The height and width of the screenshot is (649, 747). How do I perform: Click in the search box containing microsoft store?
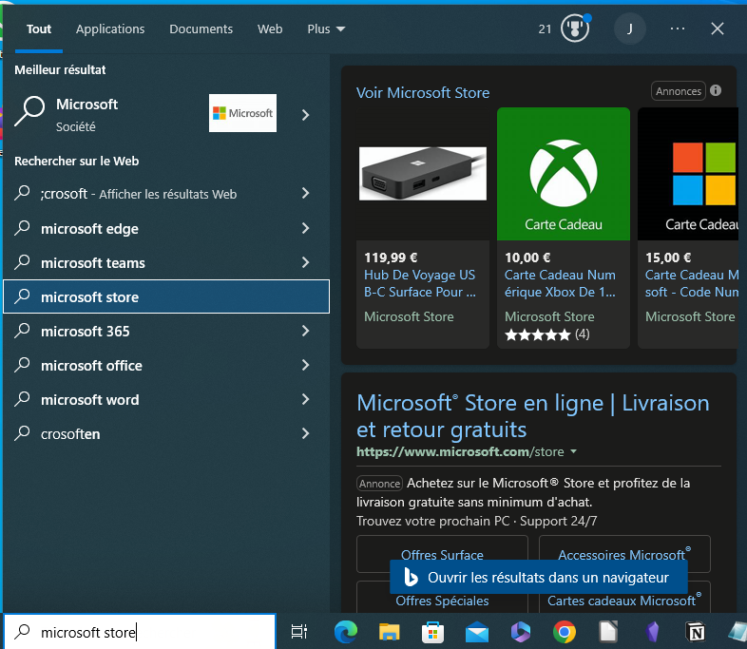(140, 631)
